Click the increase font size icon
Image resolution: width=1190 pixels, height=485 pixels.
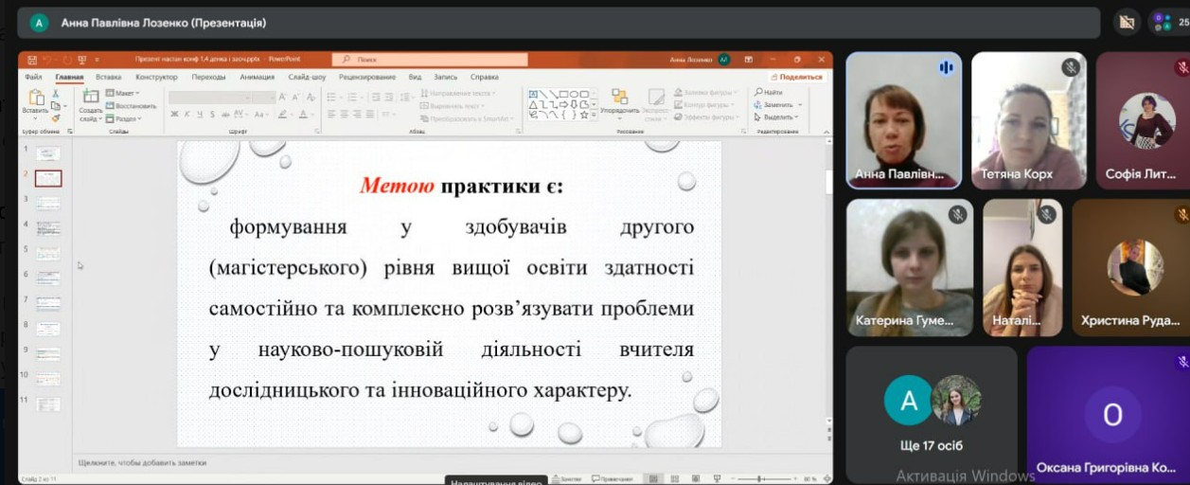click(x=284, y=97)
